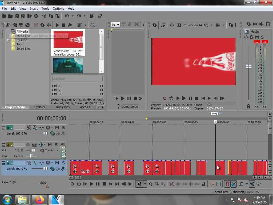
Task: Solo audio track 2 with S button
Action: [56, 145]
